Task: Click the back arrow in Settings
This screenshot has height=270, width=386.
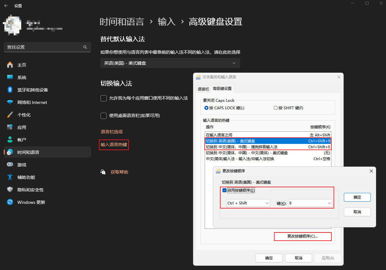Action: click(x=6, y=6)
